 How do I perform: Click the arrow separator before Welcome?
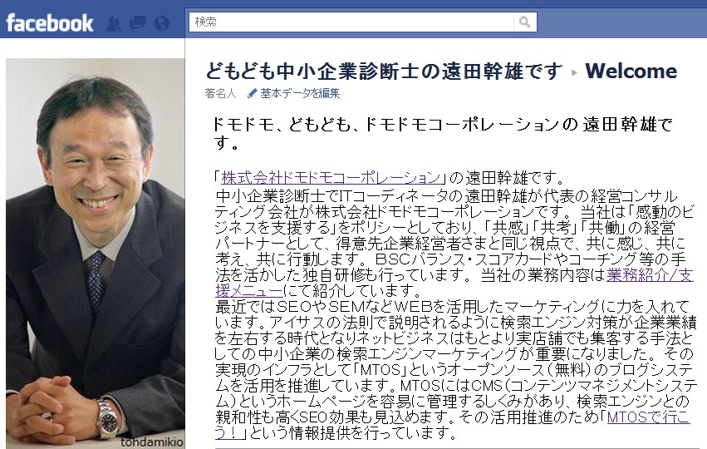point(574,72)
